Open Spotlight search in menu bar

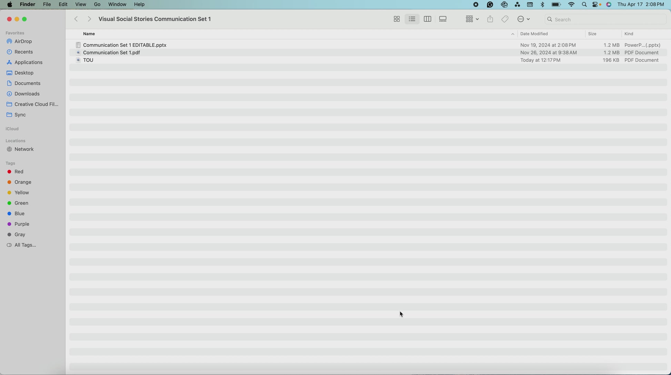tap(584, 4)
